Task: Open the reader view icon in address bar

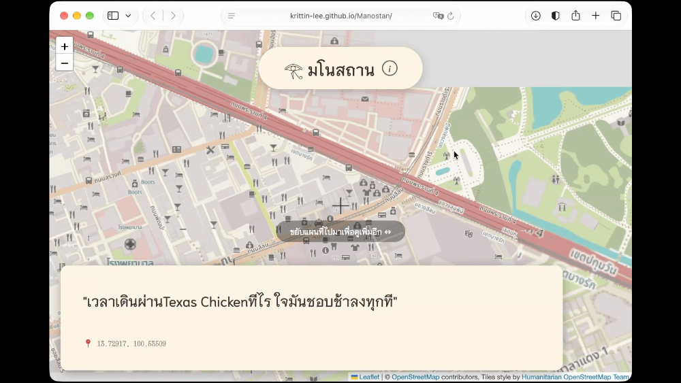Action: point(232,16)
